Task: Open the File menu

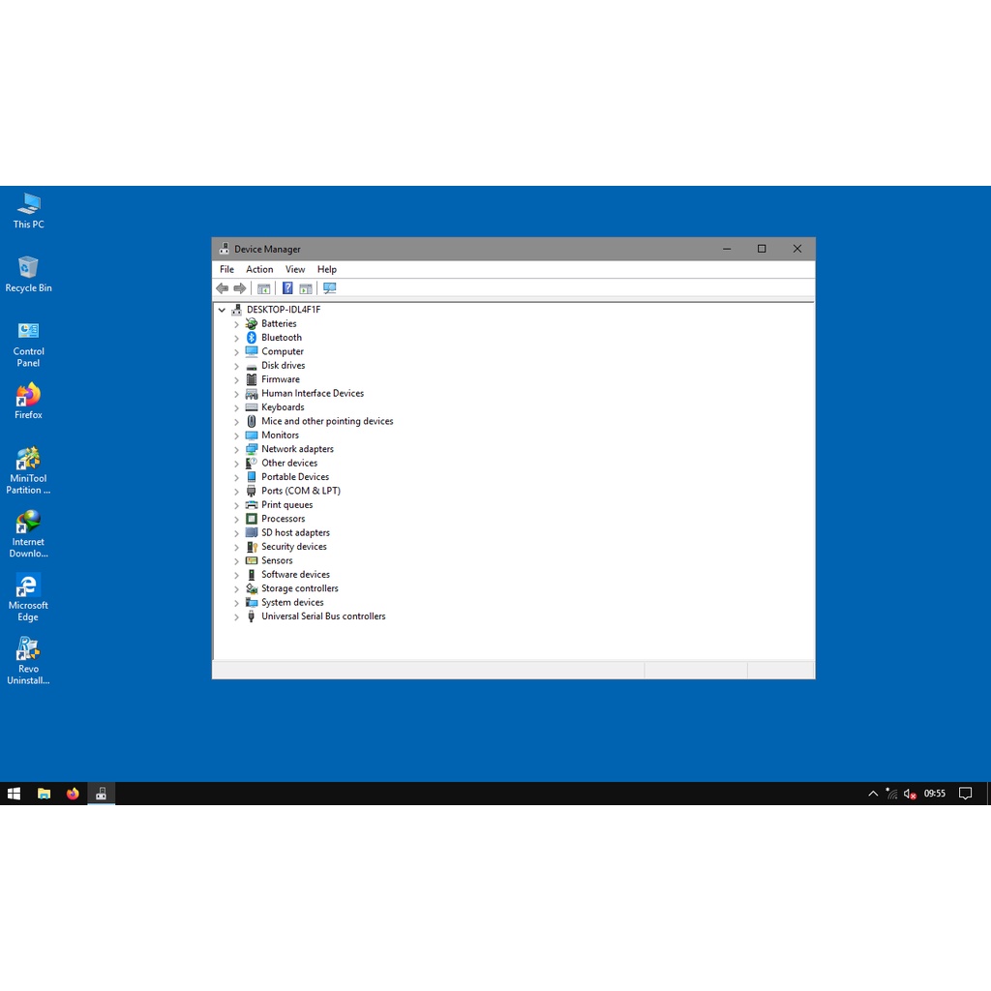Action: point(226,270)
